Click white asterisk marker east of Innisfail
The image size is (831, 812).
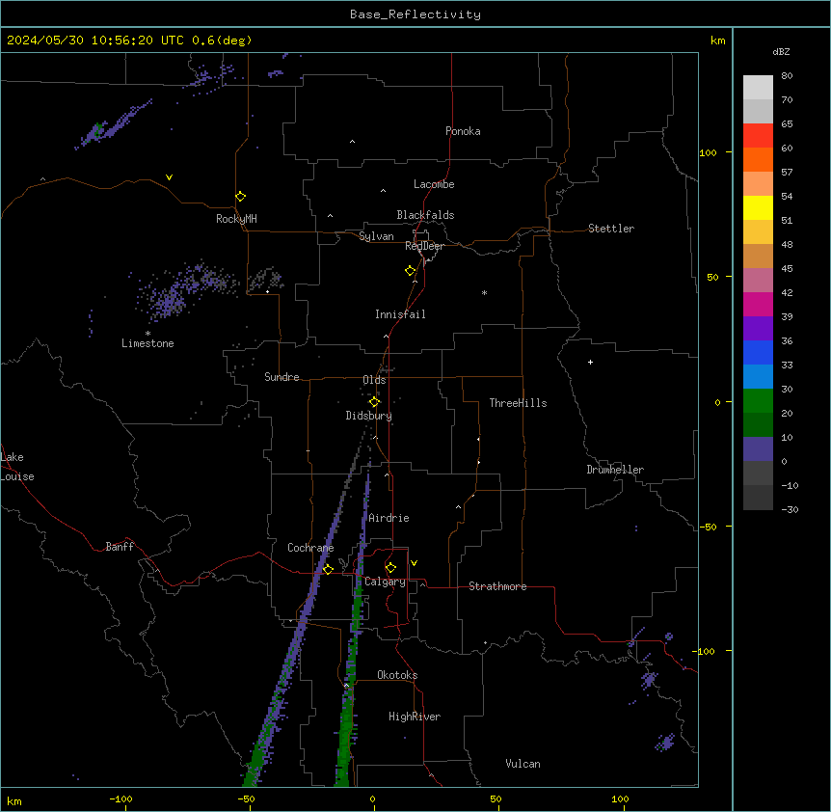484,292
